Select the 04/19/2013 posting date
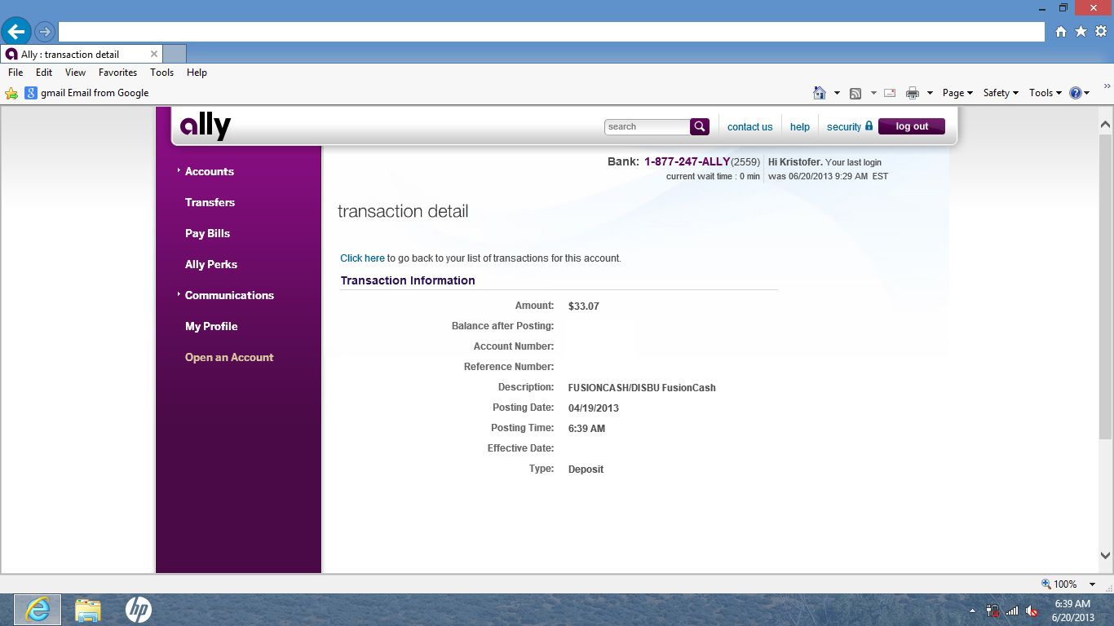 (x=593, y=408)
